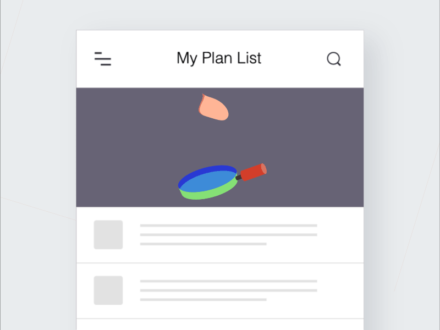Screen dimensions: 440x330
Task: Click first list item's short bottom line
Action: tap(203, 244)
